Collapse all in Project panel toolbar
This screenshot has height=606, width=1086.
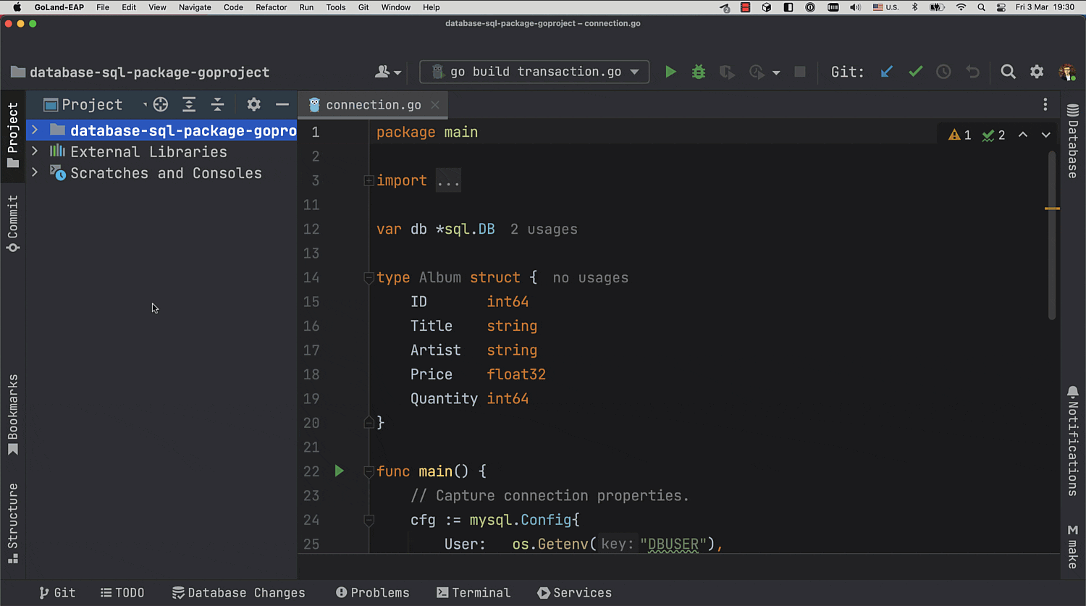click(217, 104)
